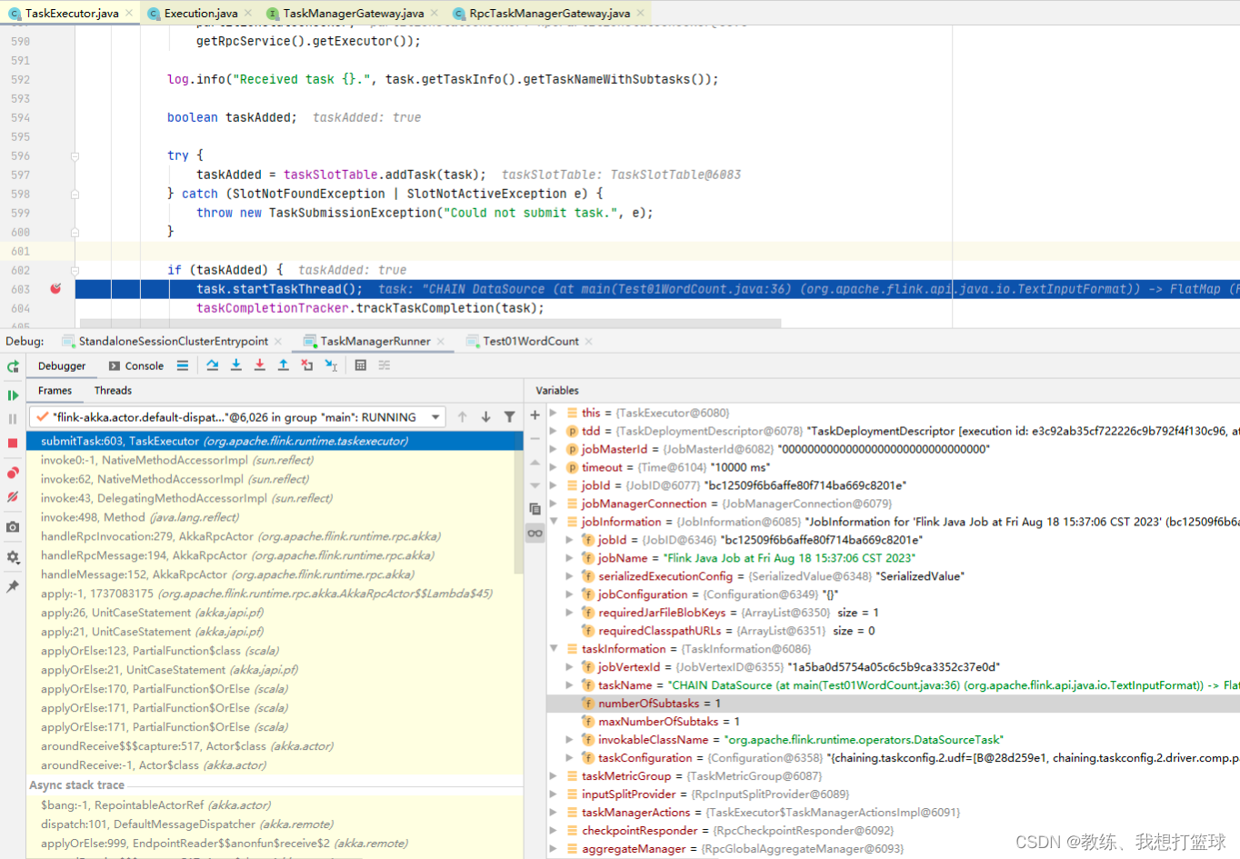Close the Execution.java tab
1240x859 pixels.
[248, 13]
